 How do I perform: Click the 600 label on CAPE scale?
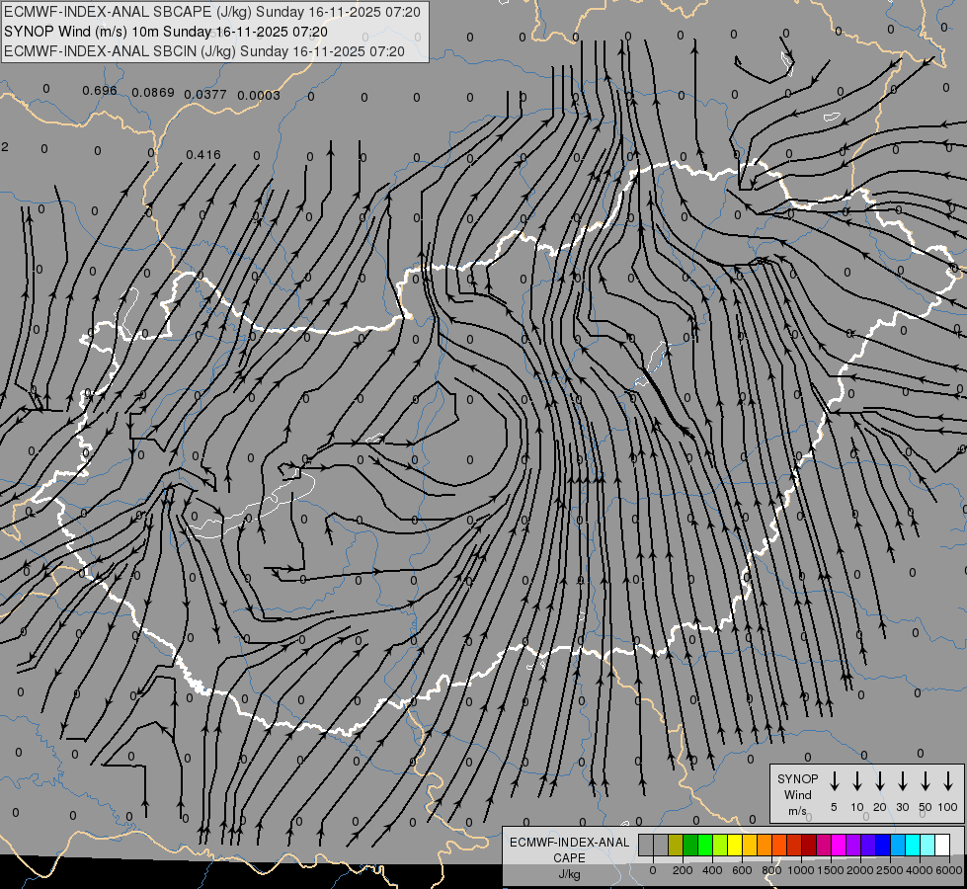[742, 870]
